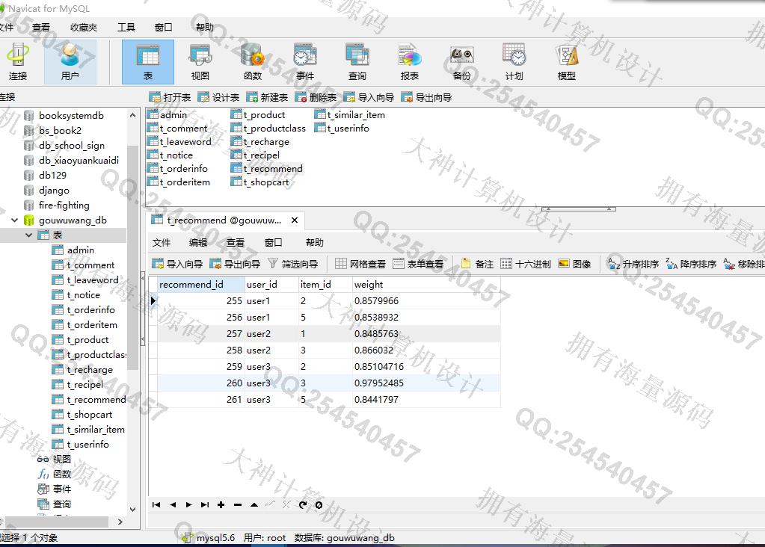Open 查看 in the main menu bar
The width and height of the screenshot is (765, 547).
pos(41,28)
